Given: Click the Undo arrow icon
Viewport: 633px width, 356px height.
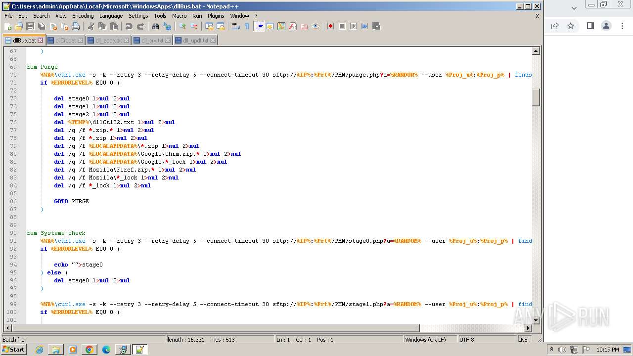Looking at the screenshot, I should [x=129, y=26].
